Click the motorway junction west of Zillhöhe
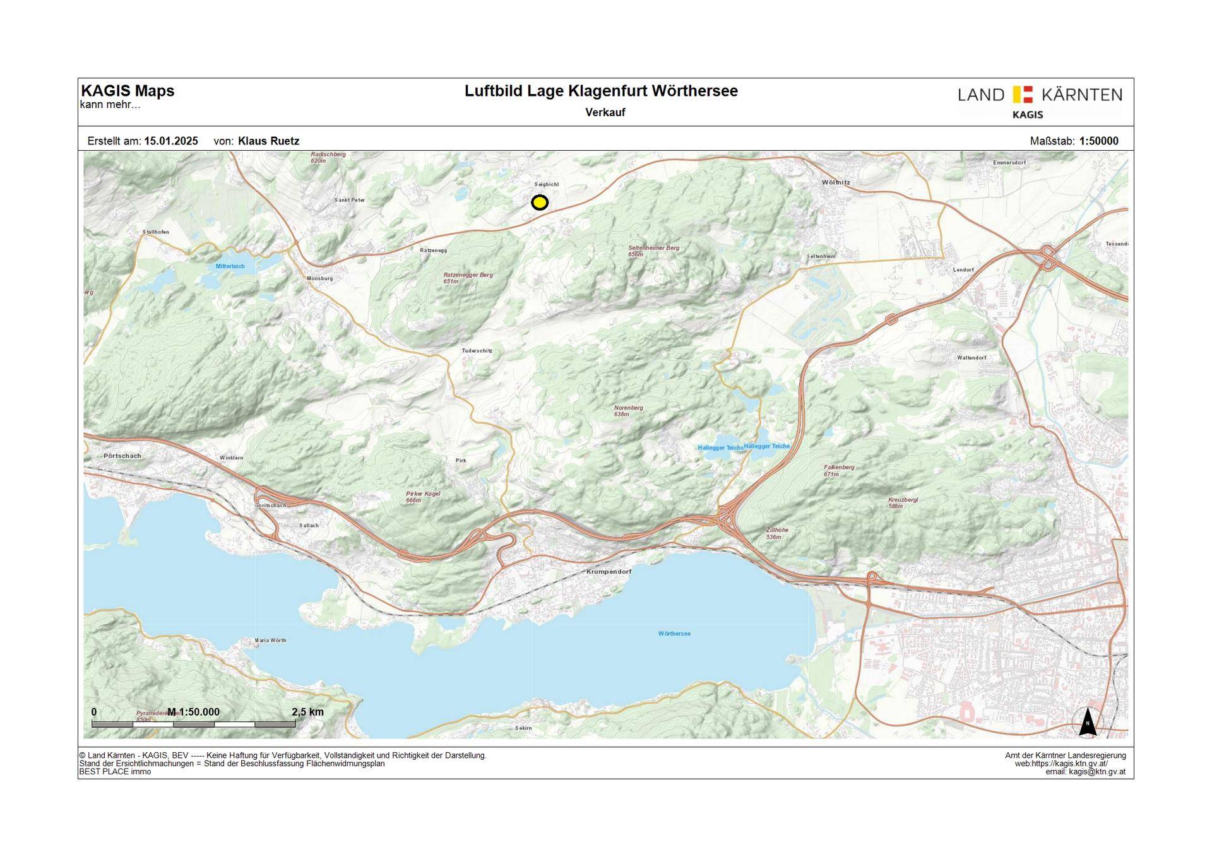Viewport: 1212px width, 857px height. 725,520
